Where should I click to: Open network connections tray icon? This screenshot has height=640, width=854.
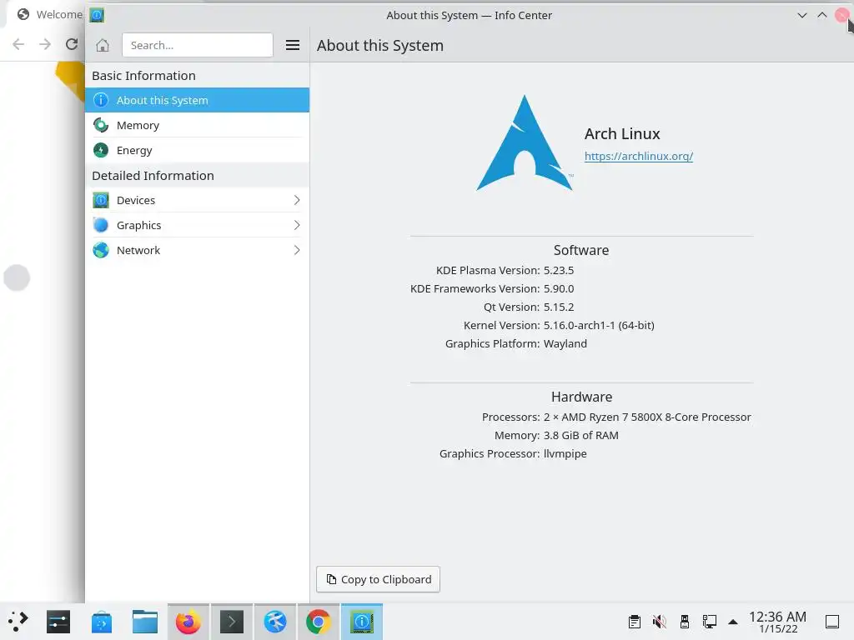tap(709, 622)
